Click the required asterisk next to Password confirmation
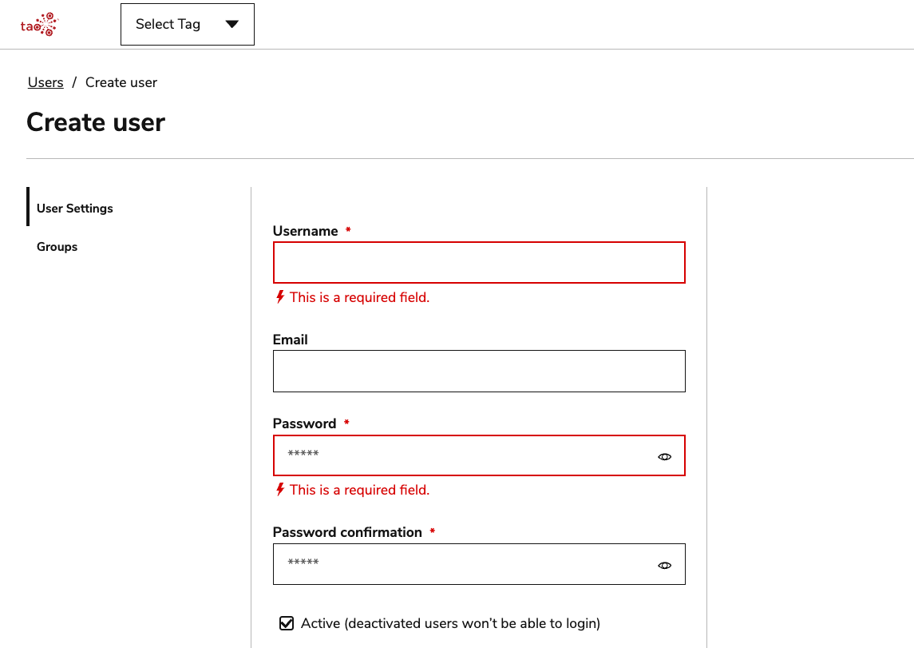Screen dimensions: 914x648 pyautogui.click(x=432, y=531)
